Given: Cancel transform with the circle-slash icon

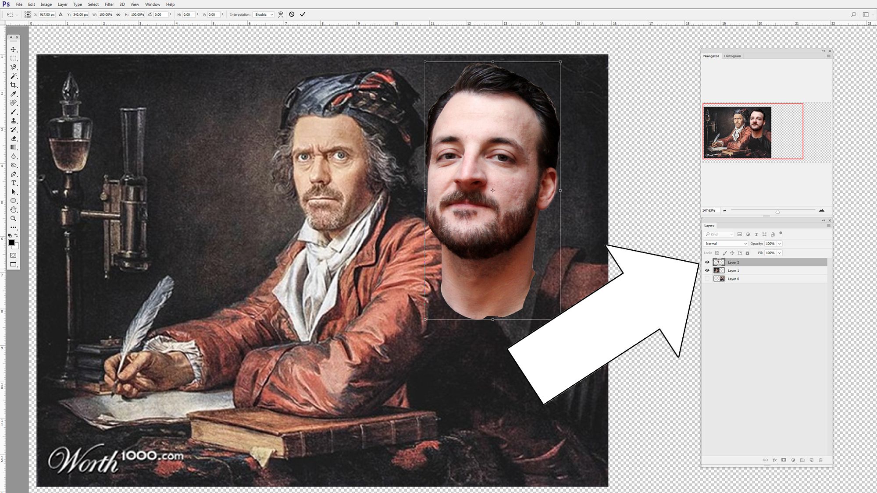Looking at the screenshot, I should click(292, 14).
